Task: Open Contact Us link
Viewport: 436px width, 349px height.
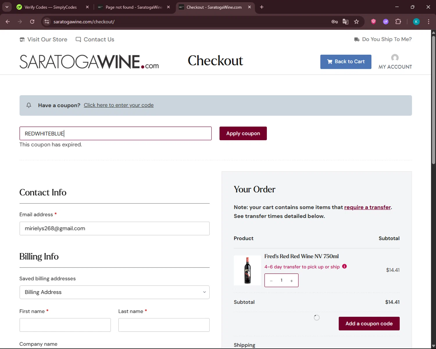Action: point(95,39)
